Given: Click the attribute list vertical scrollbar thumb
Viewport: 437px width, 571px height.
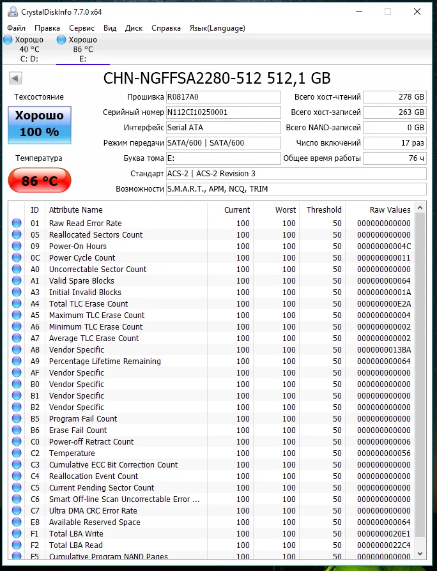Looking at the screenshot, I should click(420, 375).
